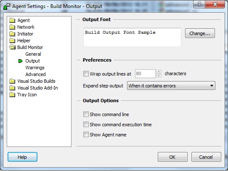Check Show command execution time
Image resolution: width=228 pixels, height=171 pixels.
(x=86, y=125)
